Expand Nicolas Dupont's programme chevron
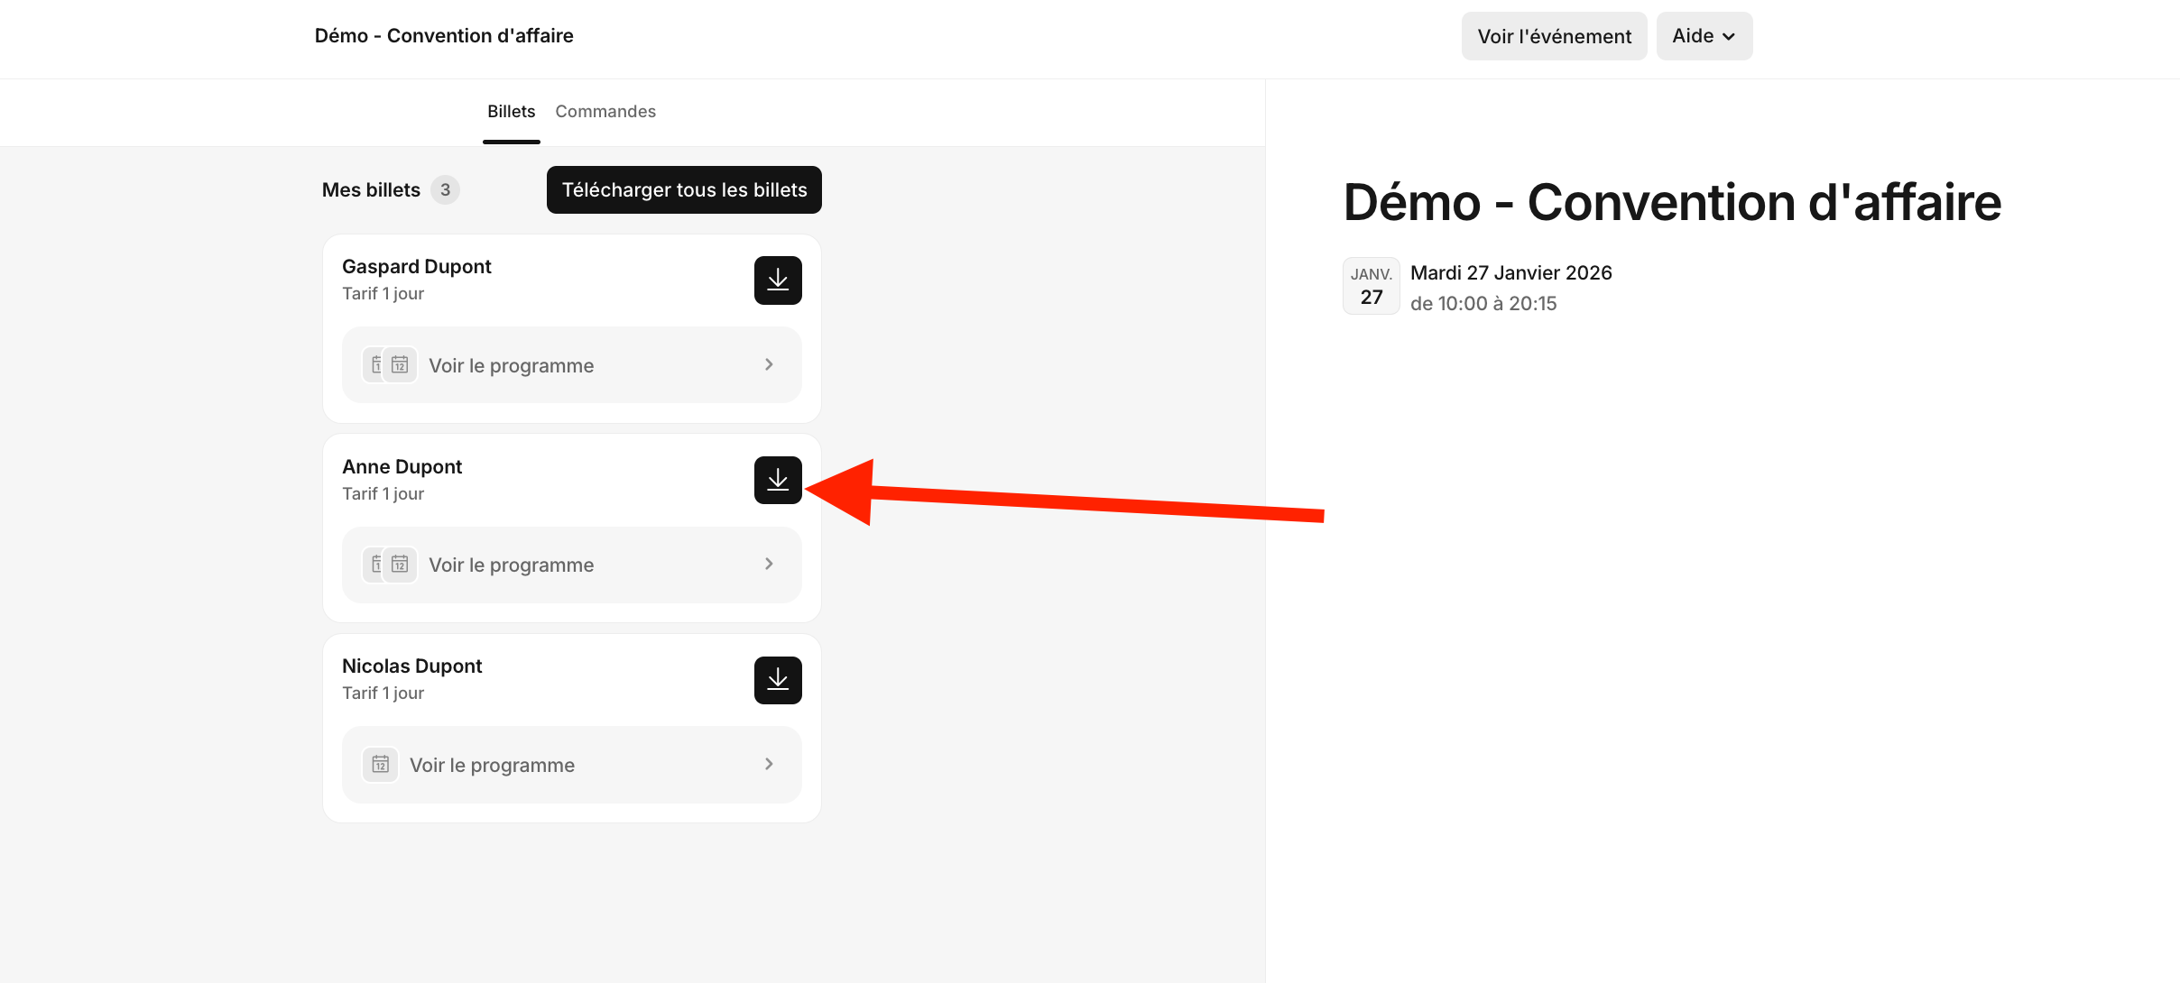Screen dimensions: 2180x983 pos(769,764)
